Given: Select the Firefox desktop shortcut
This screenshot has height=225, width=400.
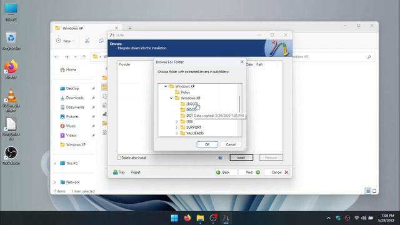Looking at the screenshot, I should pos(11,69).
